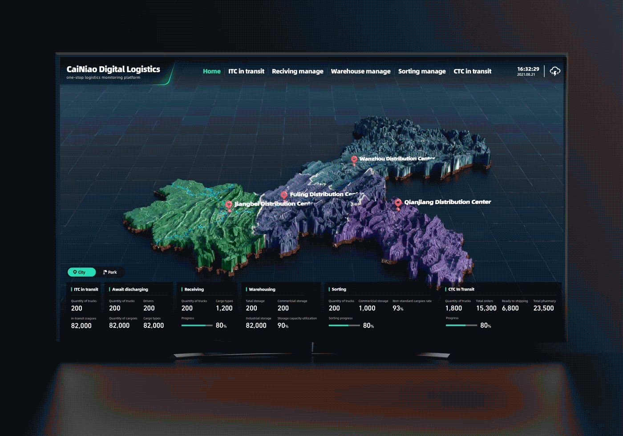Click CTC in Transit progress 80% value

tap(485, 326)
